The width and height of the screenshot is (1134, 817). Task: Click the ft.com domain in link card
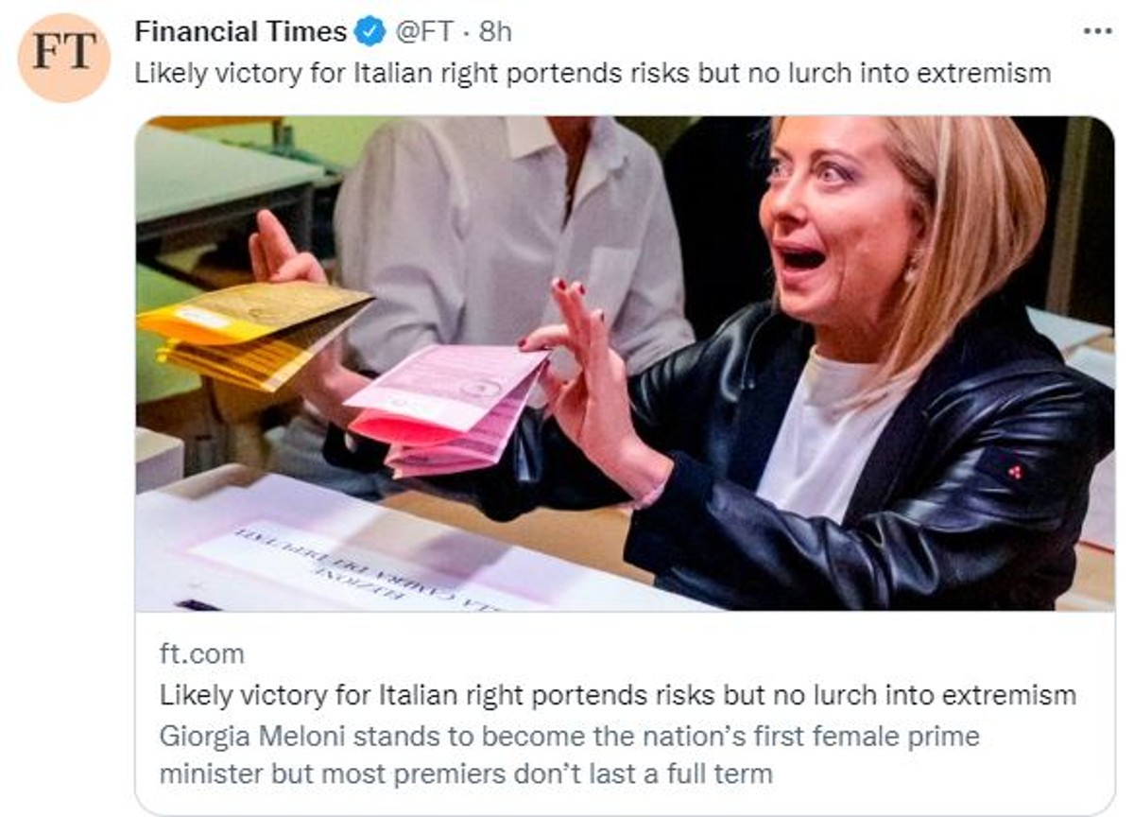pyautogui.click(x=201, y=653)
